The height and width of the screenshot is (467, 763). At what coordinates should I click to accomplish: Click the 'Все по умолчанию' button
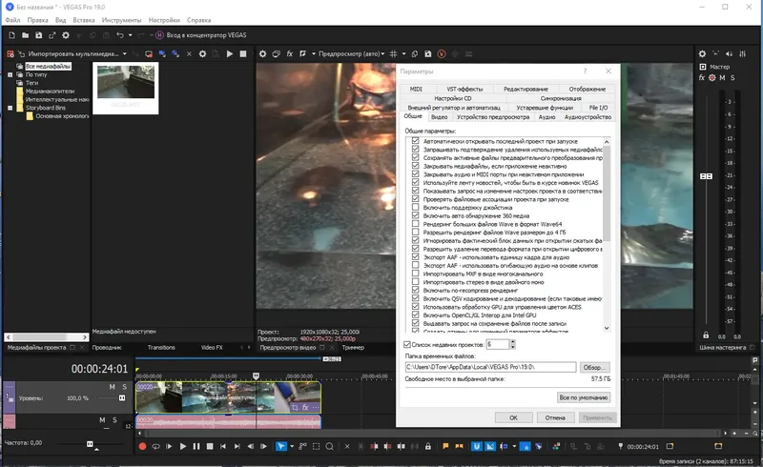[583, 396]
